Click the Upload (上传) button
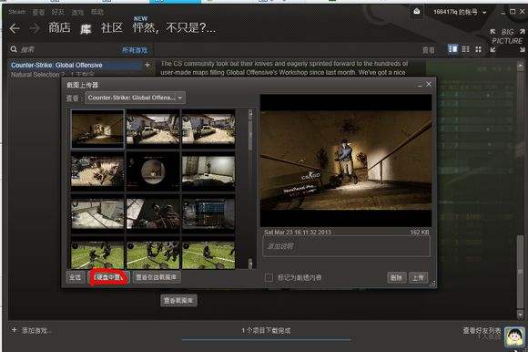528x352 pixels. tap(419, 277)
